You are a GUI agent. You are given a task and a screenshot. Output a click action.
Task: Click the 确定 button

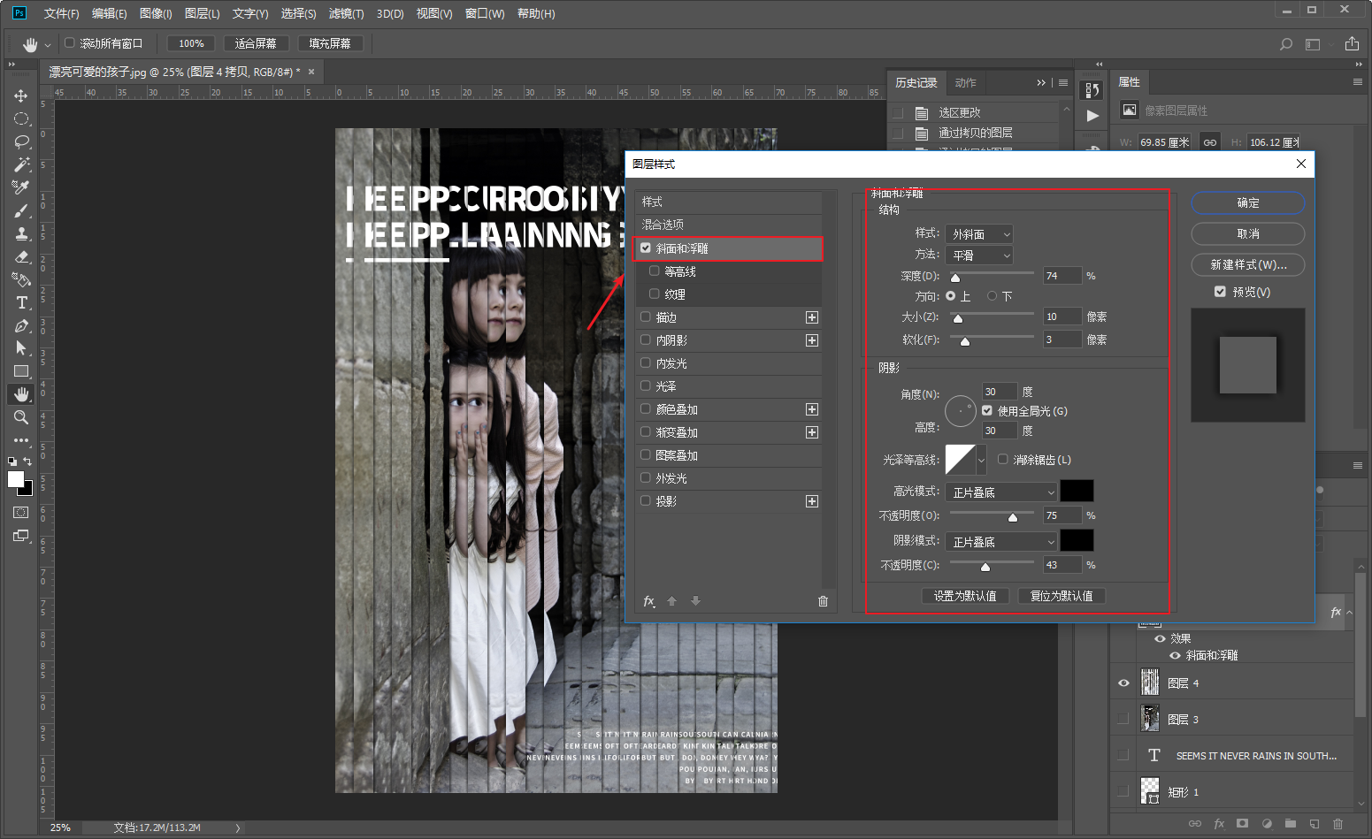pos(1248,203)
